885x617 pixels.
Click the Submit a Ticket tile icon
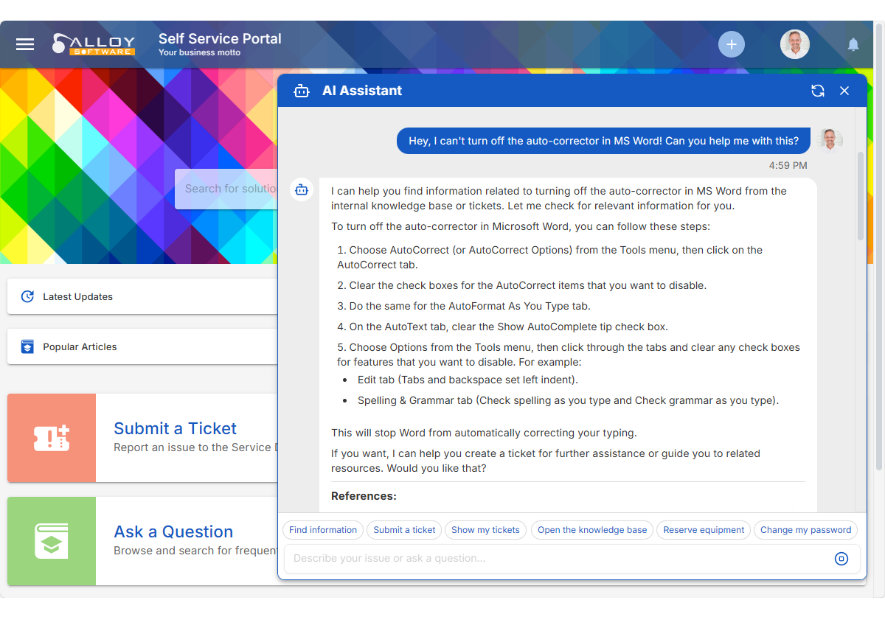coord(52,438)
